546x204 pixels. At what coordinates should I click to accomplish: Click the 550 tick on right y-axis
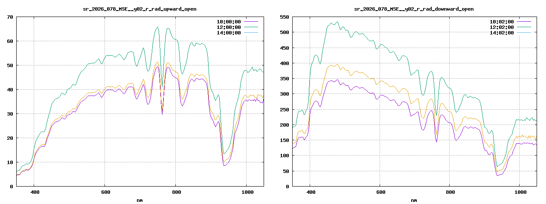(x=284, y=17)
